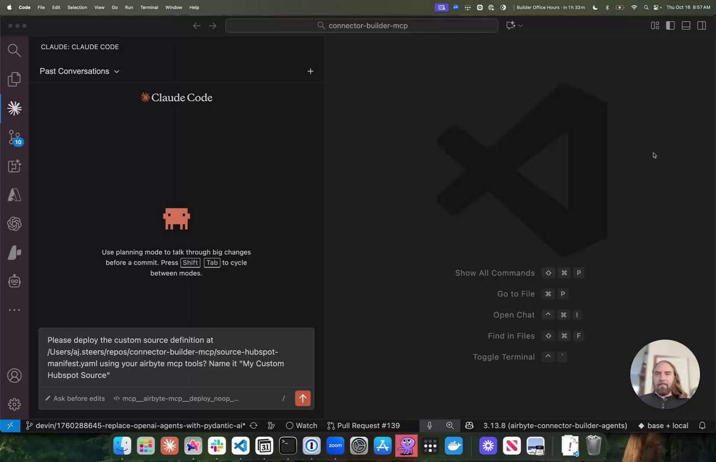Toggle the Secondary Side Bar visibility
This screenshot has width=716, height=462.
[701, 26]
